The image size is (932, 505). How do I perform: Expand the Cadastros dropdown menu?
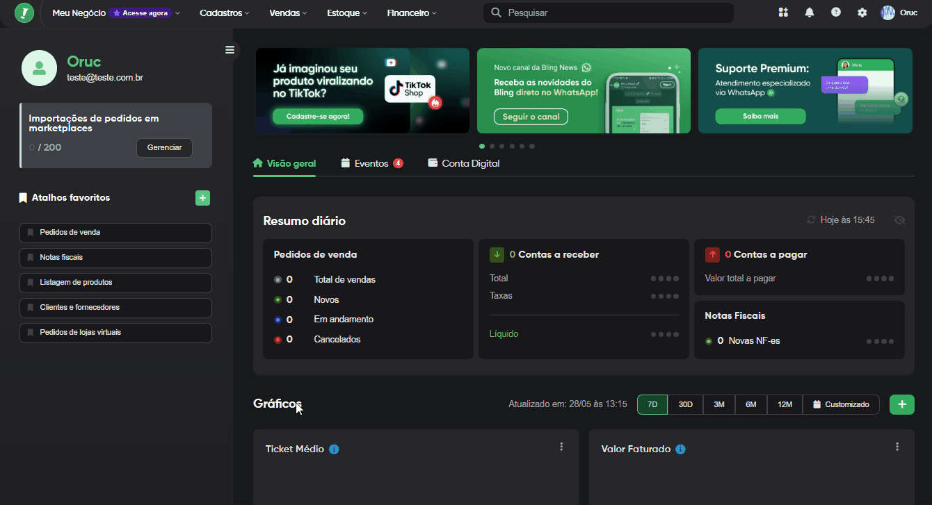tap(225, 13)
